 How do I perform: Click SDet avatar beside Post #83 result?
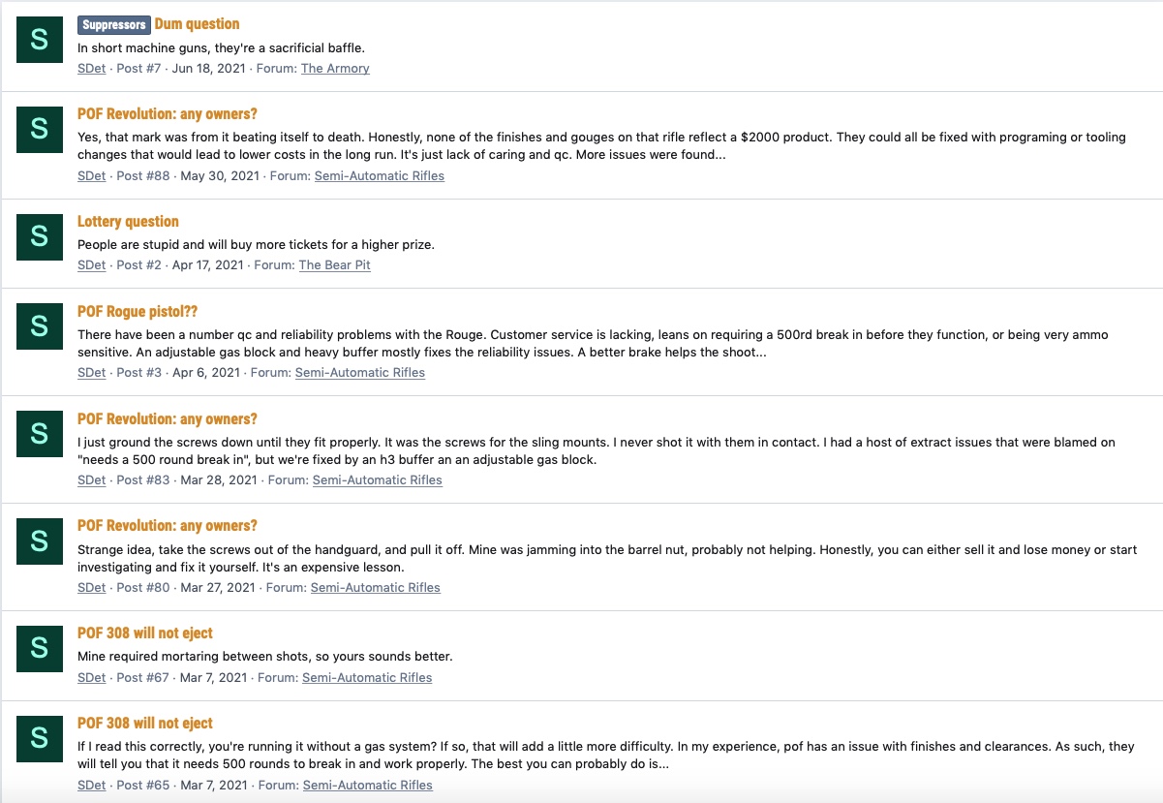[40, 434]
